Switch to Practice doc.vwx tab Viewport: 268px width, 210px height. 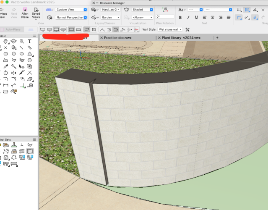pyautogui.click(x=117, y=38)
